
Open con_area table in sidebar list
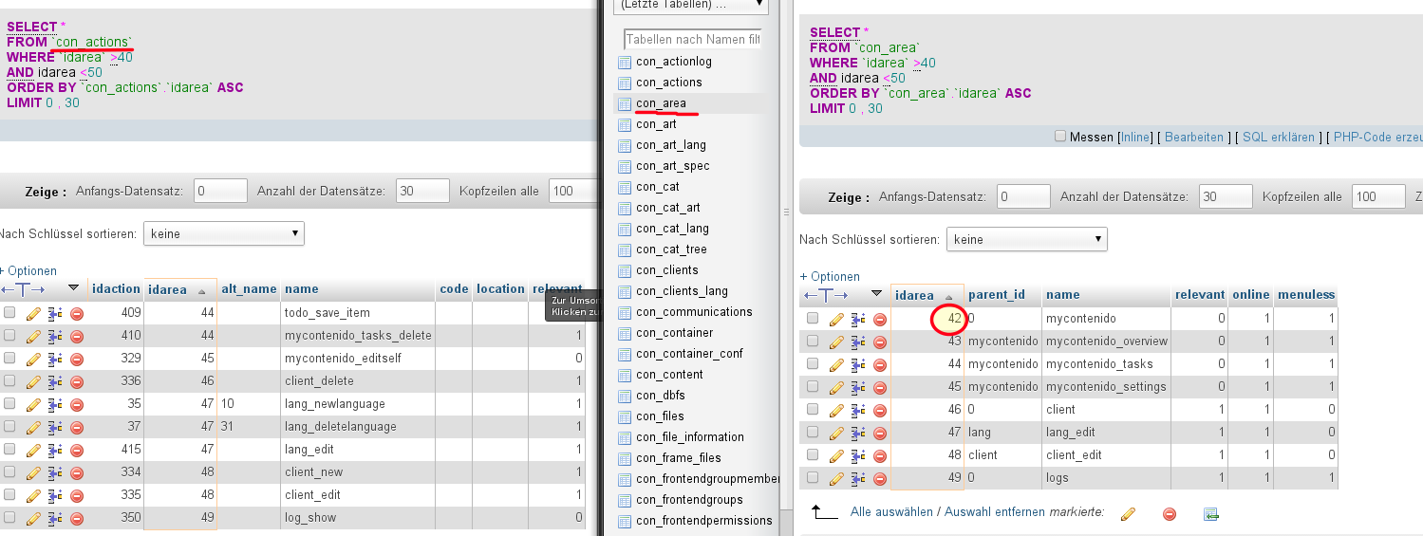661,103
